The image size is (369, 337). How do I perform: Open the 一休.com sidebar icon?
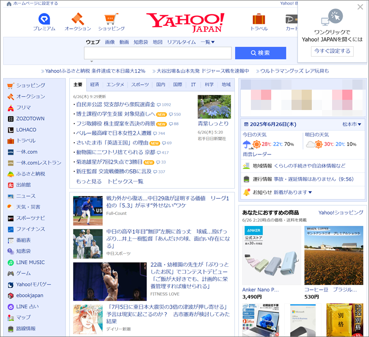[x=11, y=152]
